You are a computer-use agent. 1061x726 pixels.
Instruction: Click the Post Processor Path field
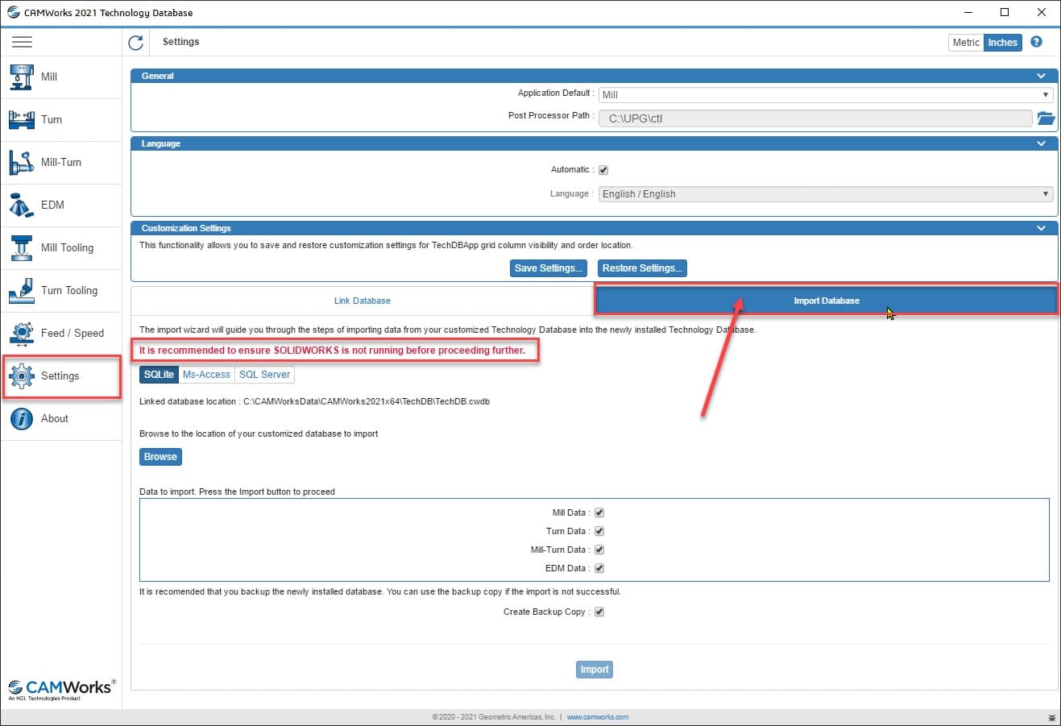[x=815, y=118]
